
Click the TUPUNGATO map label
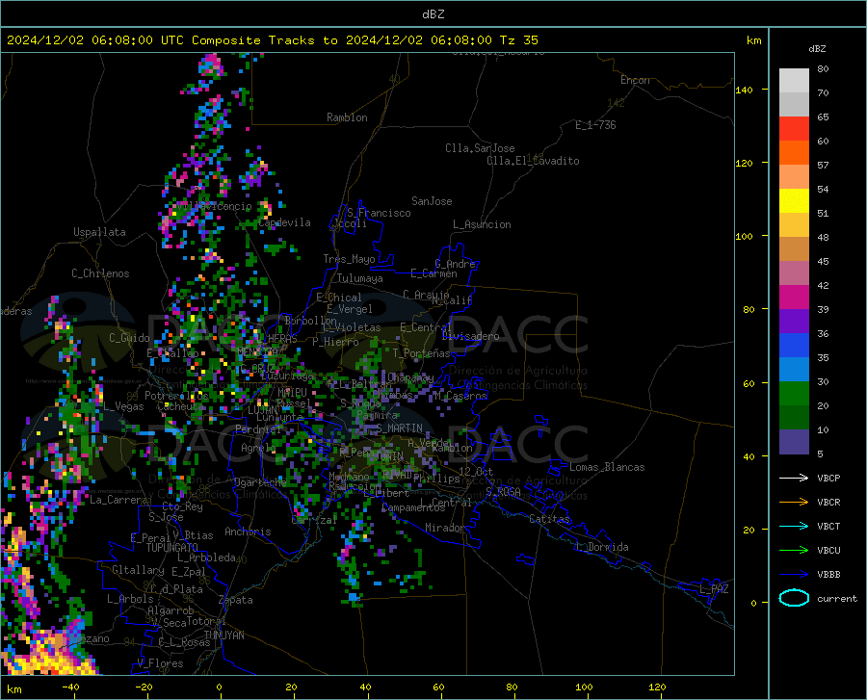pyautogui.click(x=172, y=548)
